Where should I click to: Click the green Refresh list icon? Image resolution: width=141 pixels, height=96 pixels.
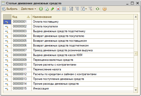98,9
